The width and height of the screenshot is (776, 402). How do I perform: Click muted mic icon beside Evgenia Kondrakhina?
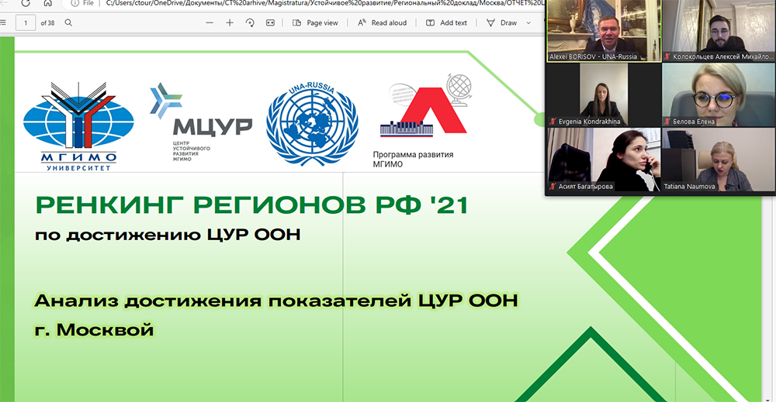(x=553, y=122)
